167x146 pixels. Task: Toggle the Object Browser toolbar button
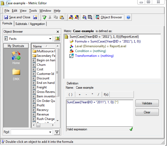[109, 17]
